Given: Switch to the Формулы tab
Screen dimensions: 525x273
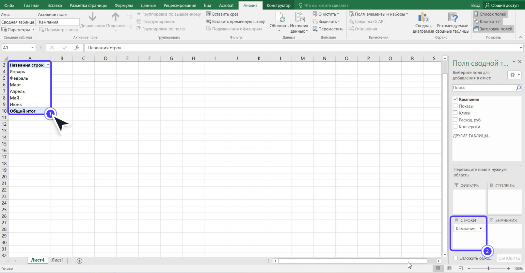Looking at the screenshot, I should point(124,5).
